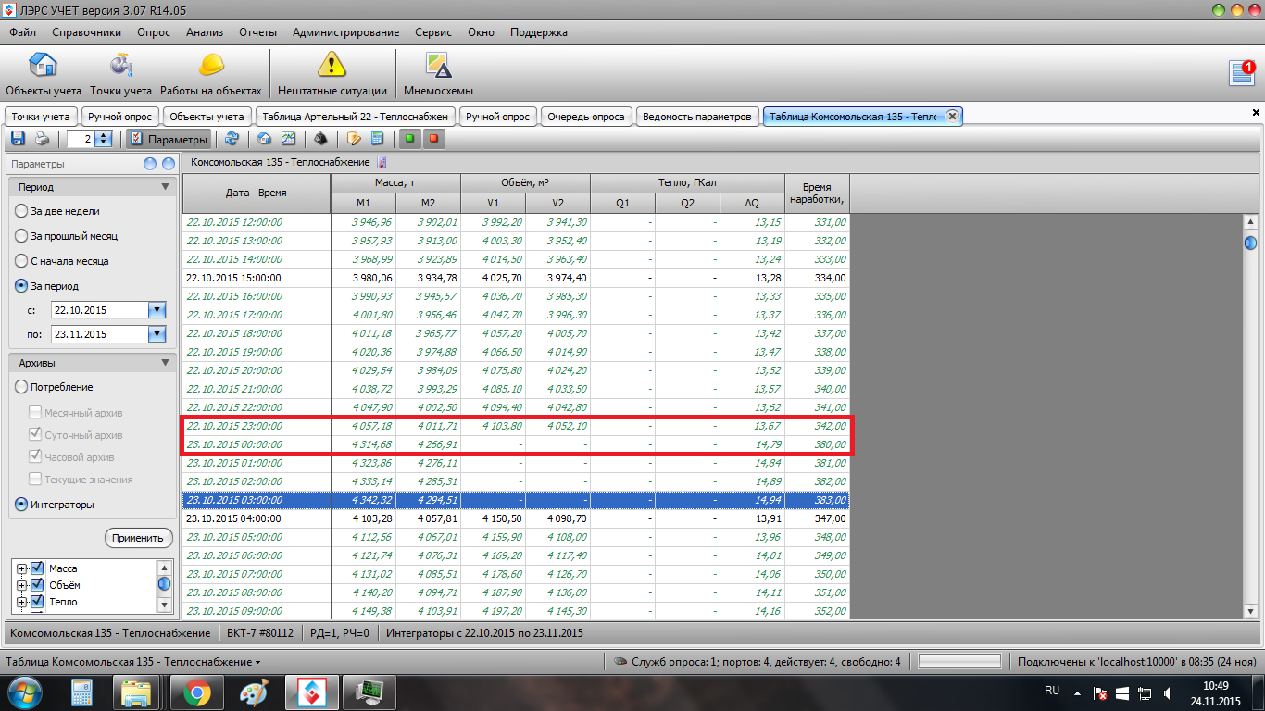Open the Отчеты menu

pos(258,32)
